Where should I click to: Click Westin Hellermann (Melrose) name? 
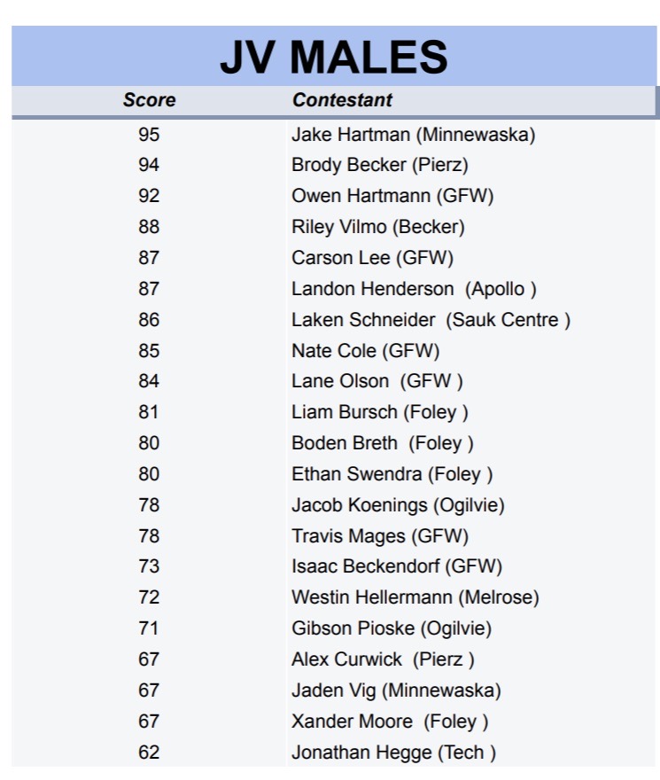(x=415, y=597)
